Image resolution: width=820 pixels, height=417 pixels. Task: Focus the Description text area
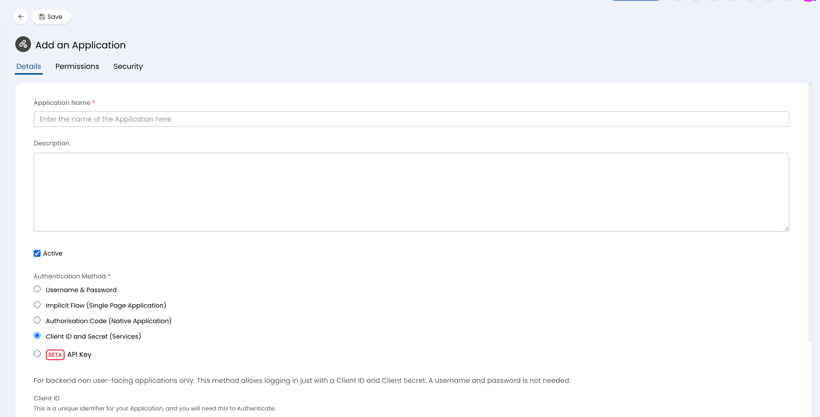411,192
